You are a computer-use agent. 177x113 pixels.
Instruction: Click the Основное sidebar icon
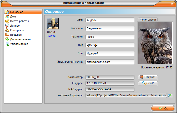tap(7, 12)
